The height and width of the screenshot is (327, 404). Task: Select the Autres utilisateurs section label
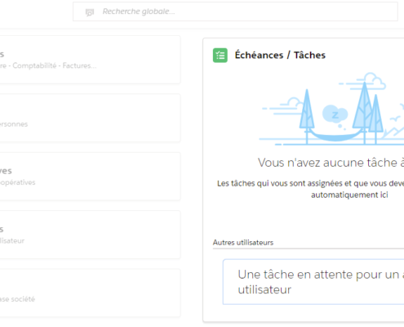click(243, 243)
